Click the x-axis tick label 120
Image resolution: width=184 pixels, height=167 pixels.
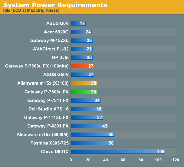(176, 160)
